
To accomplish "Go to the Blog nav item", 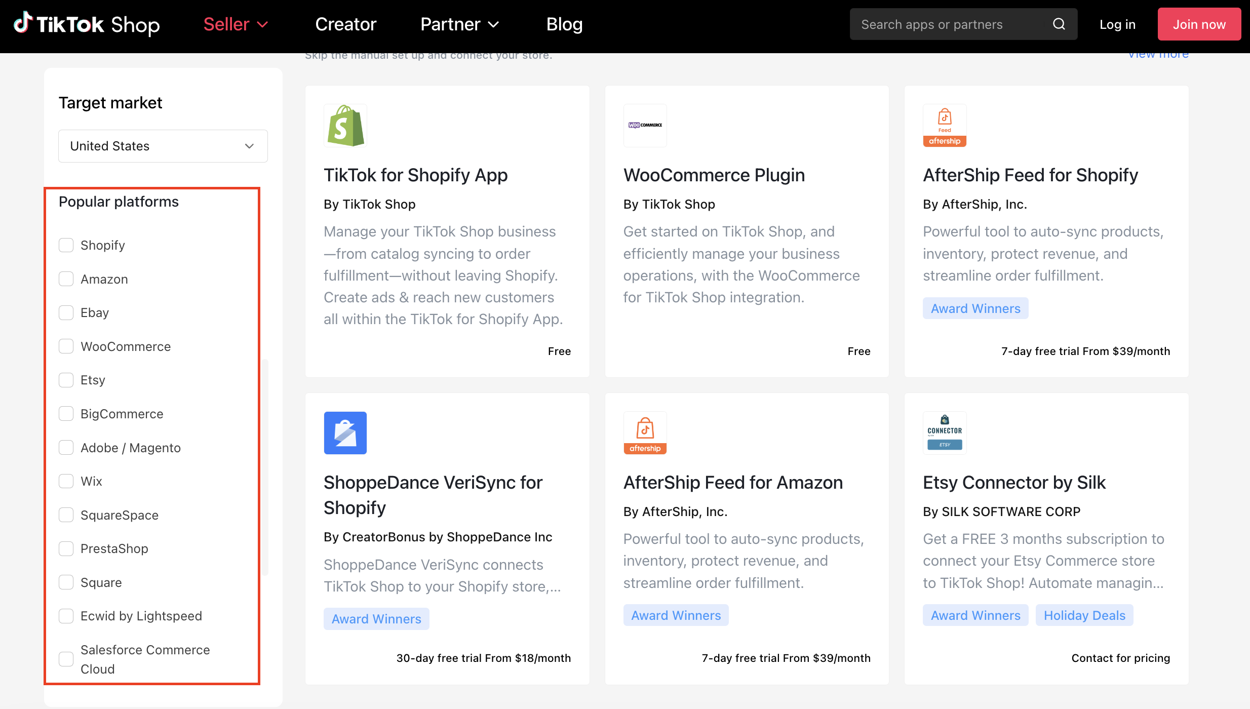I will pyautogui.click(x=564, y=24).
